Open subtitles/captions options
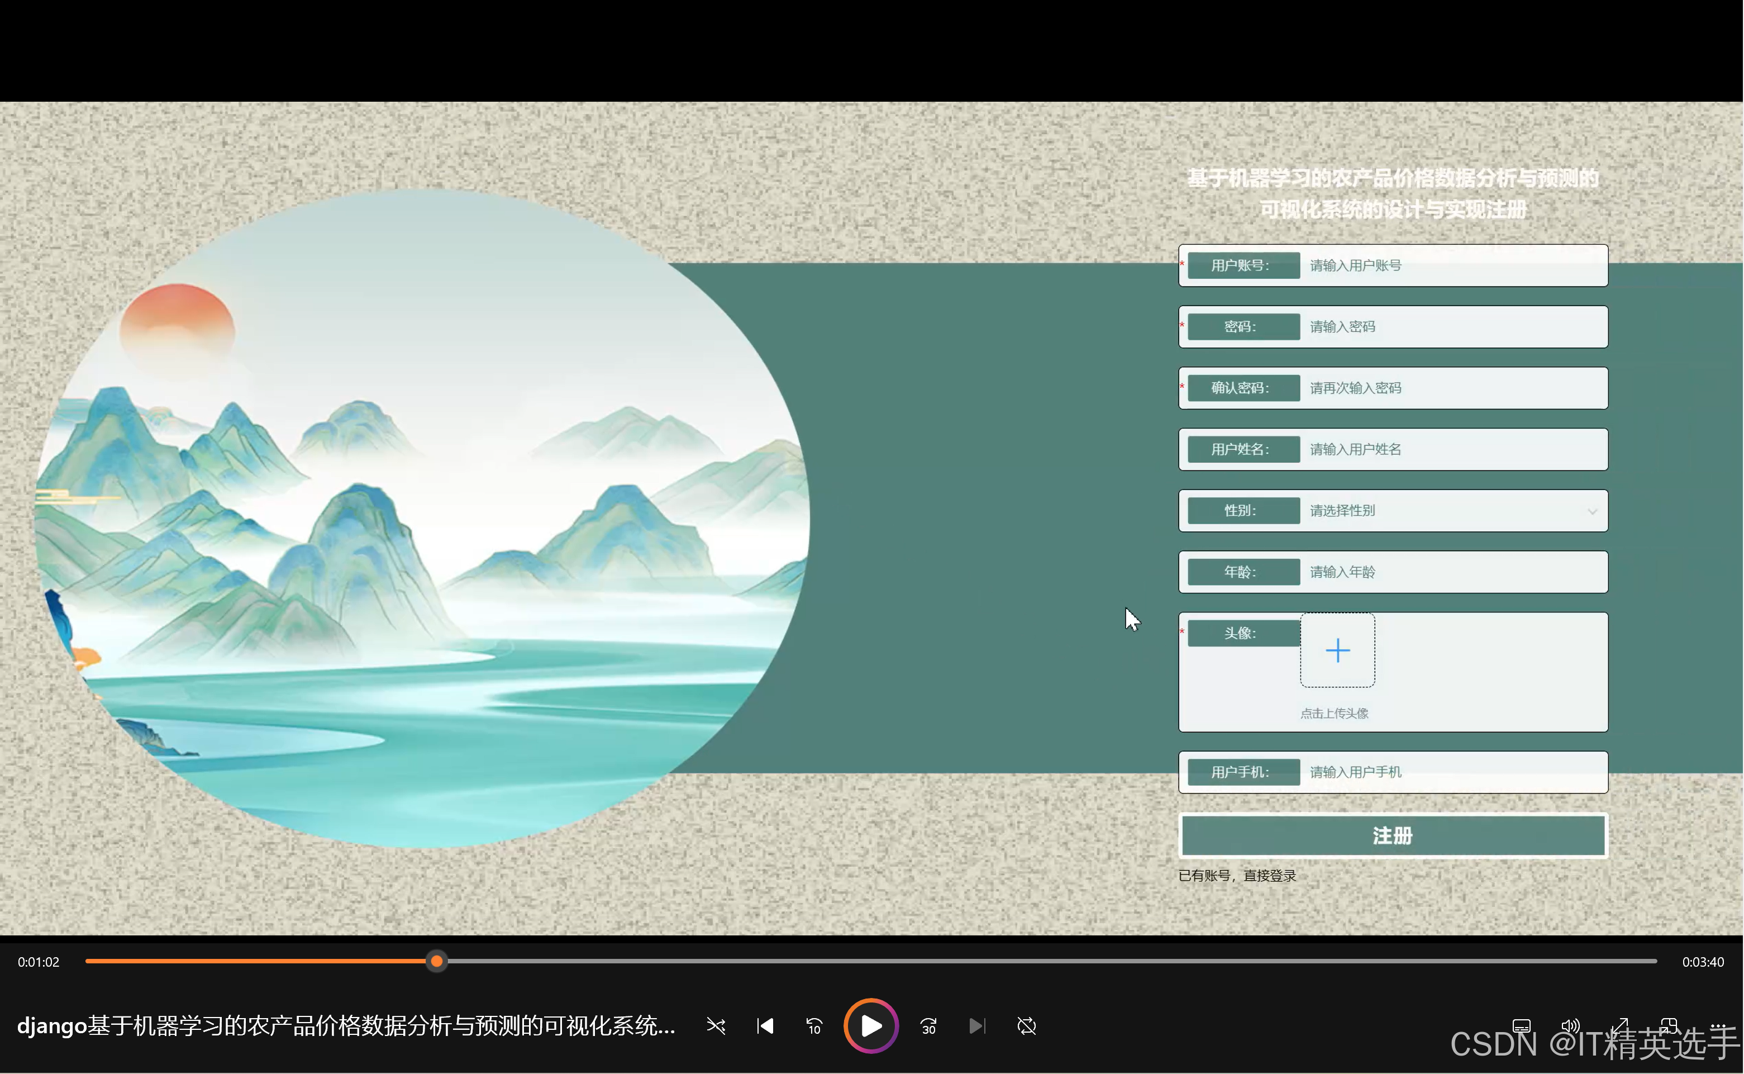This screenshot has width=1744, height=1074. point(1521,1026)
